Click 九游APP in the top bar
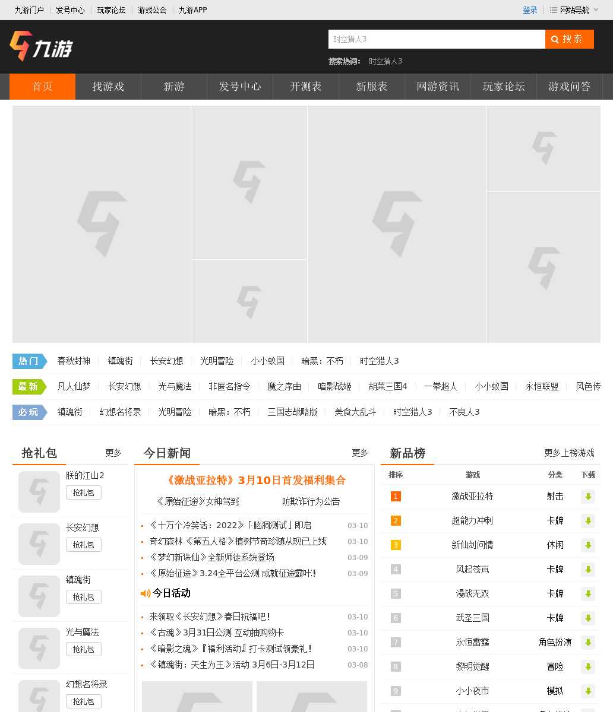The image size is (613, 712). [192, 10]
